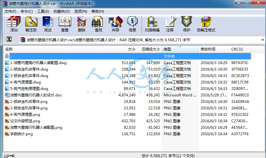Image resolution: width=266 pixels, height=158 pixels.
Task: Click the CRC32 value A35727F6
Action: [240, 134]
